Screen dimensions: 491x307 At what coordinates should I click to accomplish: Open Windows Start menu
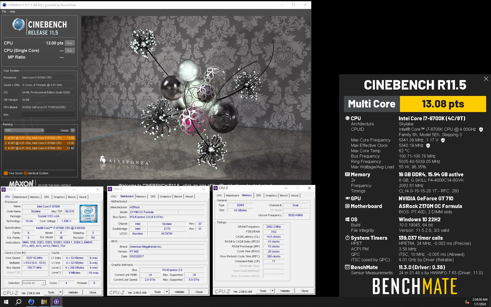click(6, 302)
